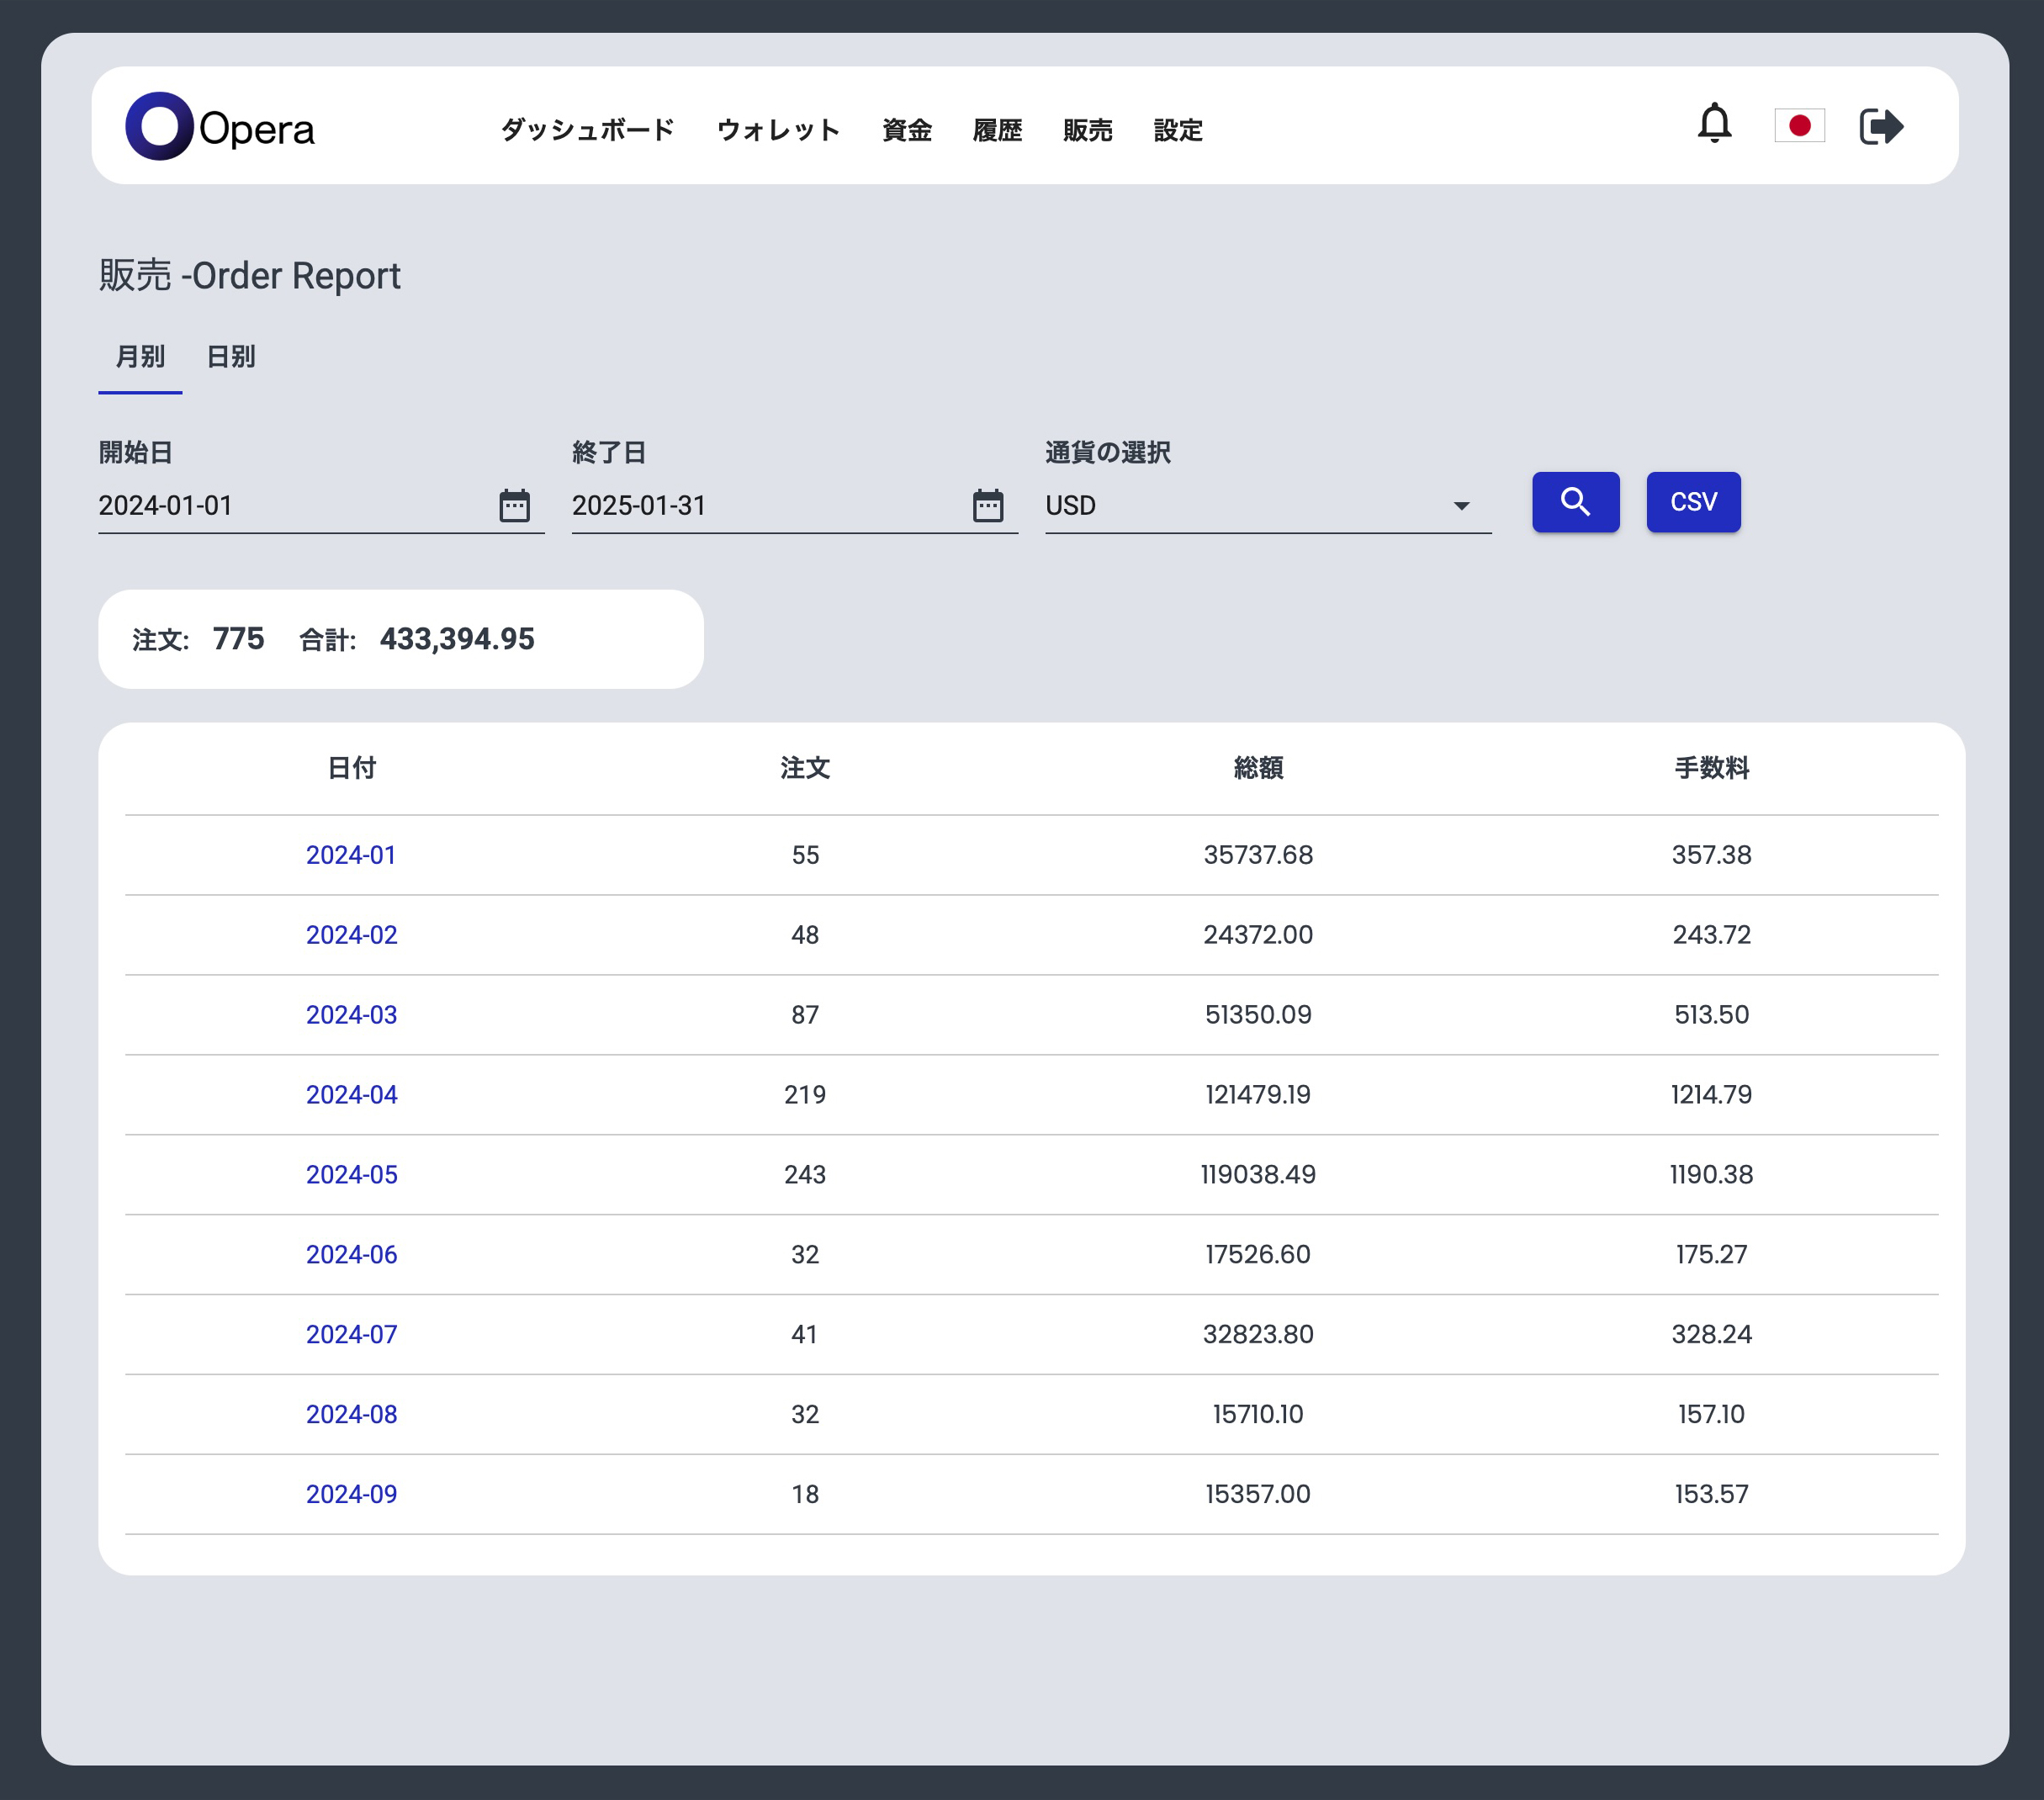Open the 設定 menu item

tap(1177, 130)
